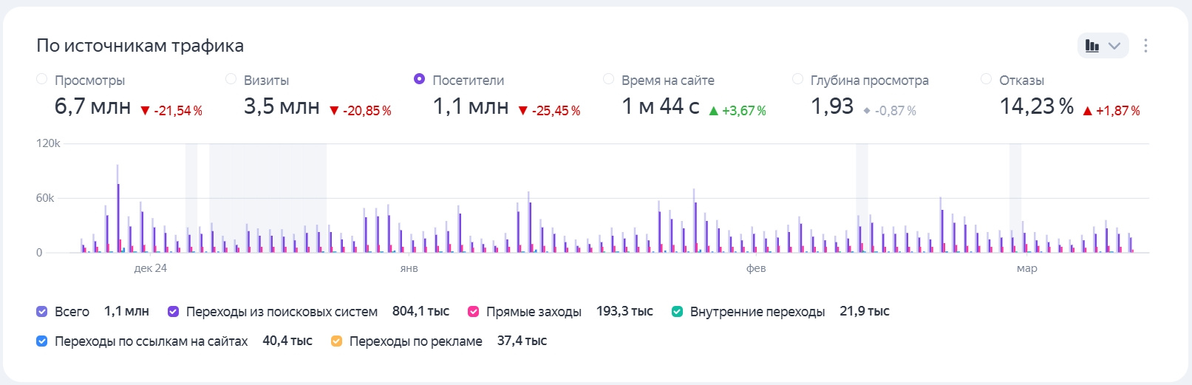1192x385 pixels.
Task: Click the 60k y-axis label
Action: [x=45, y=198]
